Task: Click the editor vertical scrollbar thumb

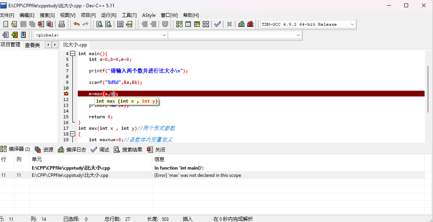Action: (x=428, y=89)
